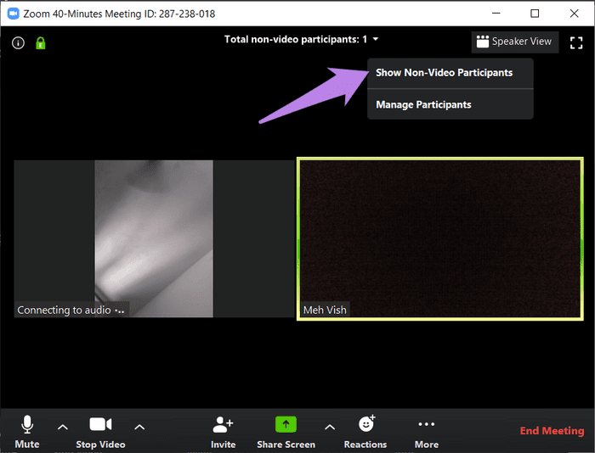Click the Zoom app icon in title bar
This screenshot has height=453, width=595.
tap(13, 14)
